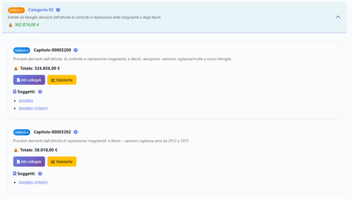
Task: Click the Capitolo 00003202 title
Action: point(52,132)
